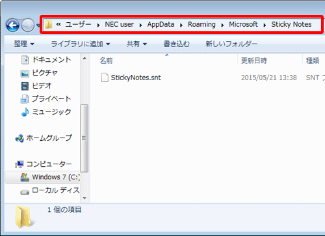Viewport: 325px width, 236px height.
Task: Select ミュージック library in sidebar
Action: tap(51, 112)
